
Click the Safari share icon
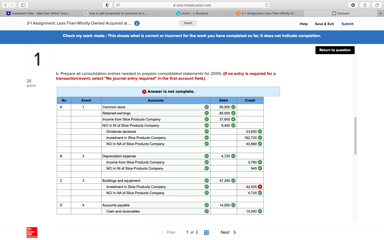click(365, 5)
